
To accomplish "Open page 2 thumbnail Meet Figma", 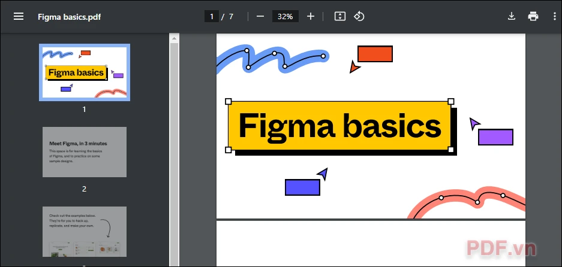I will [85, 151].
